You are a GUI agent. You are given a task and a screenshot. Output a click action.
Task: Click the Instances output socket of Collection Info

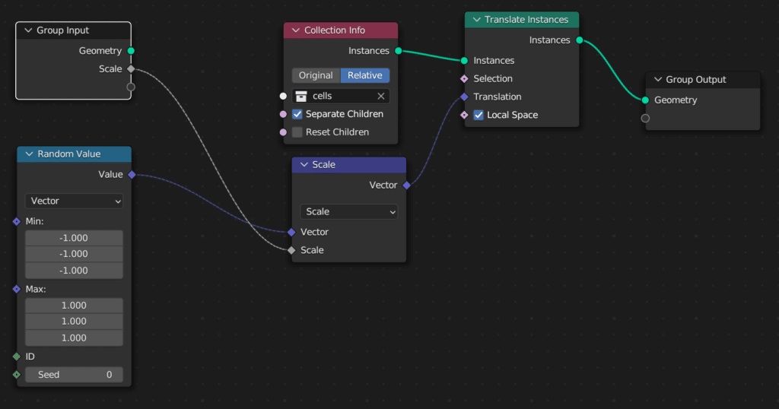(398, 51)
